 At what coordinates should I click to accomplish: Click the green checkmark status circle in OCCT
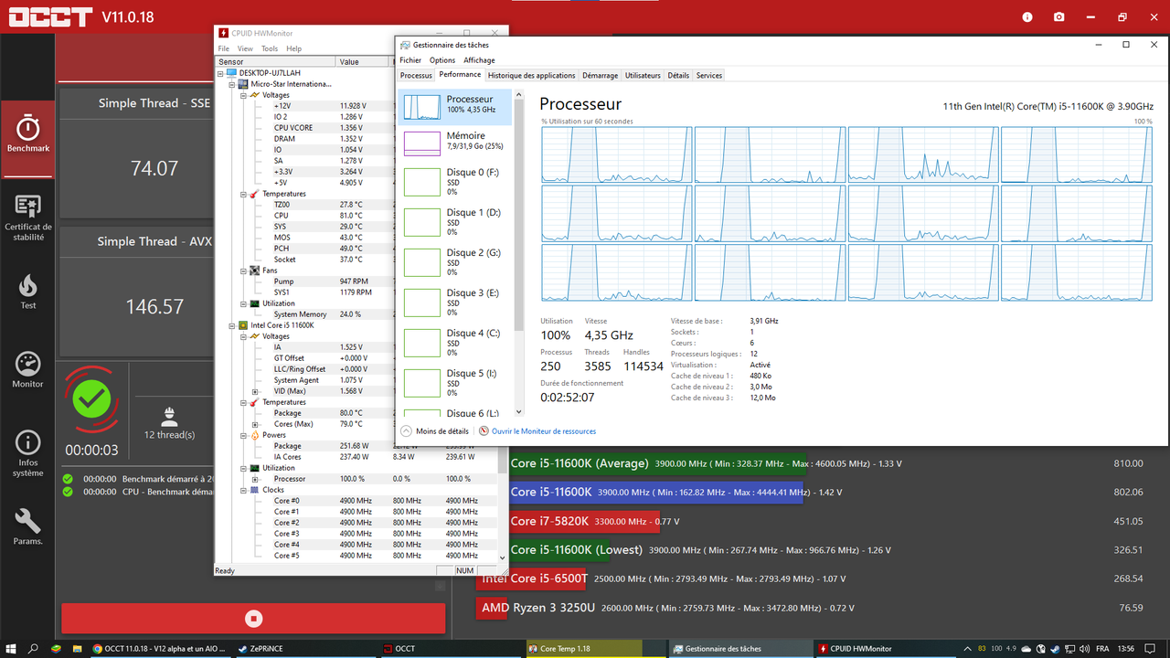click(x=91, y=399)
